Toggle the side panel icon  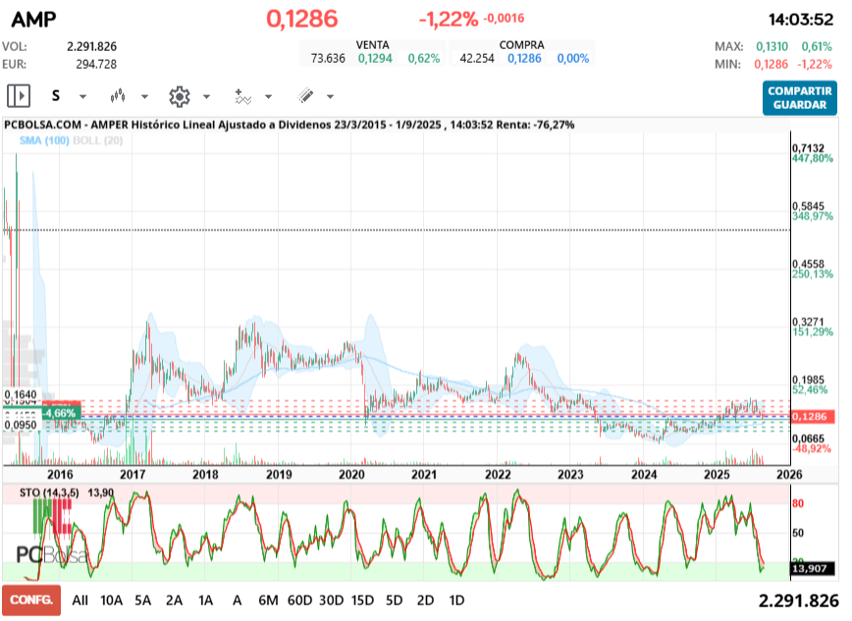tap(19, 96)
